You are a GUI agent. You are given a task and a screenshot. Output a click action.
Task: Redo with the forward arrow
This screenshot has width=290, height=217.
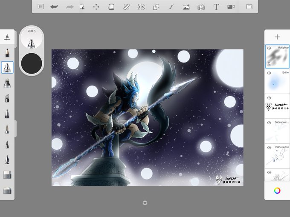click(70, 7)
